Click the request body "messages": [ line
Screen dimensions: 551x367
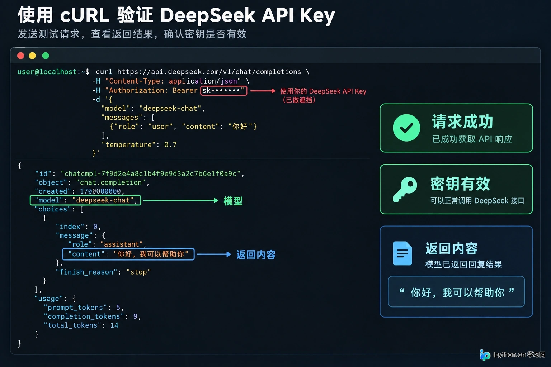pyautogui.click(x=128, y=118)
